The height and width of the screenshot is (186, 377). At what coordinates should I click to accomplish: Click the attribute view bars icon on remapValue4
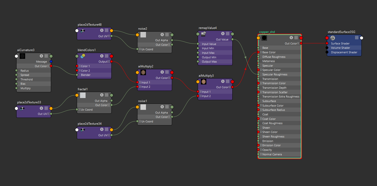[x=228, y=34]
